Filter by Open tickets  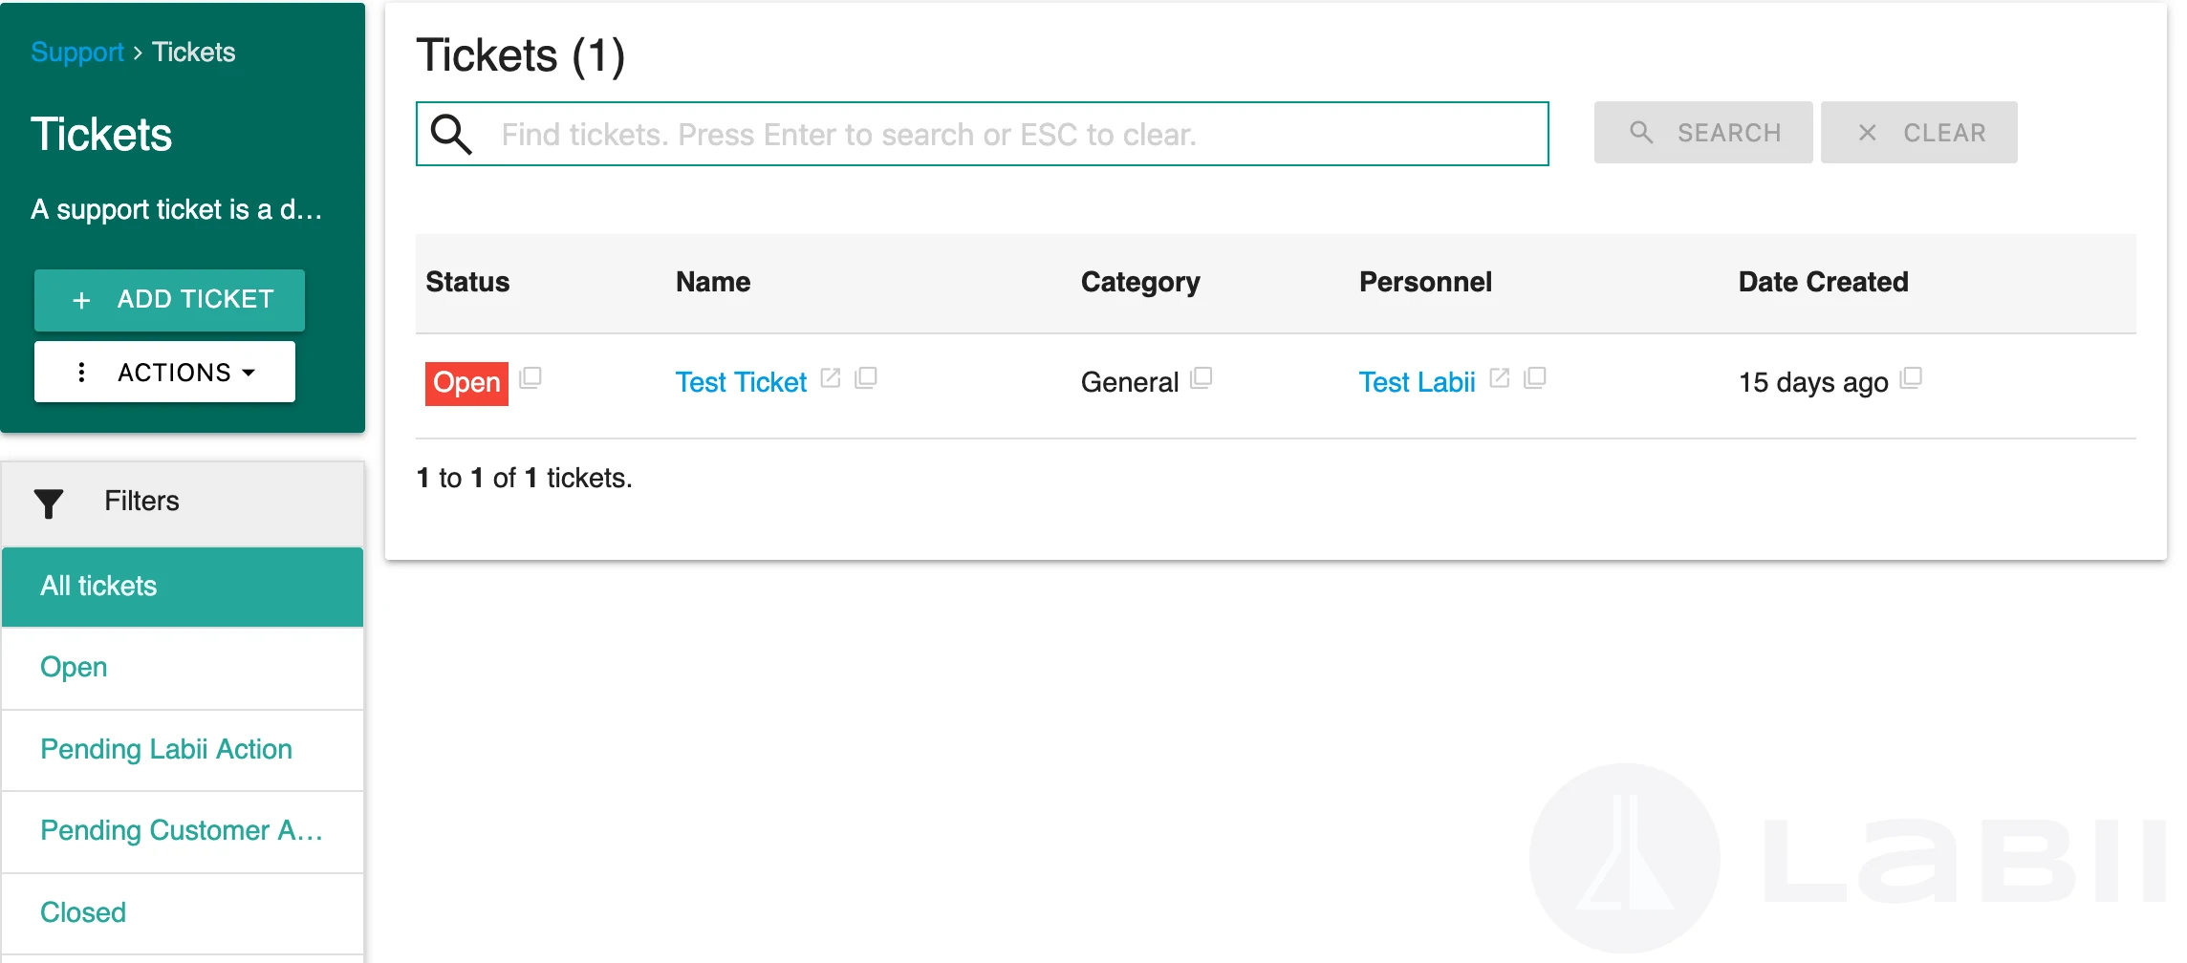pyautogui.click(x=74, y=667)
